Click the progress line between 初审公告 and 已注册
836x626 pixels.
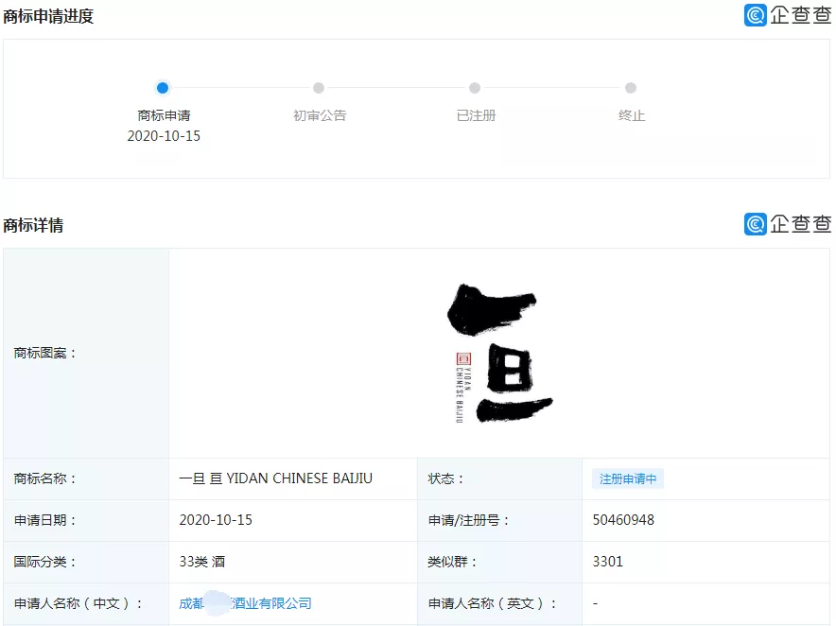pyautogui.click(x=396, y=86)
